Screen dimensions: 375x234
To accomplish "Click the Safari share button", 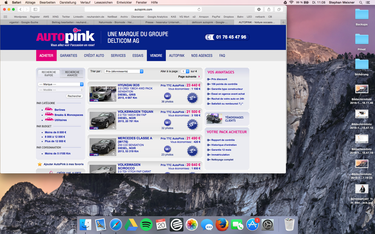I will pyautogui.click(x=269, y=9).
